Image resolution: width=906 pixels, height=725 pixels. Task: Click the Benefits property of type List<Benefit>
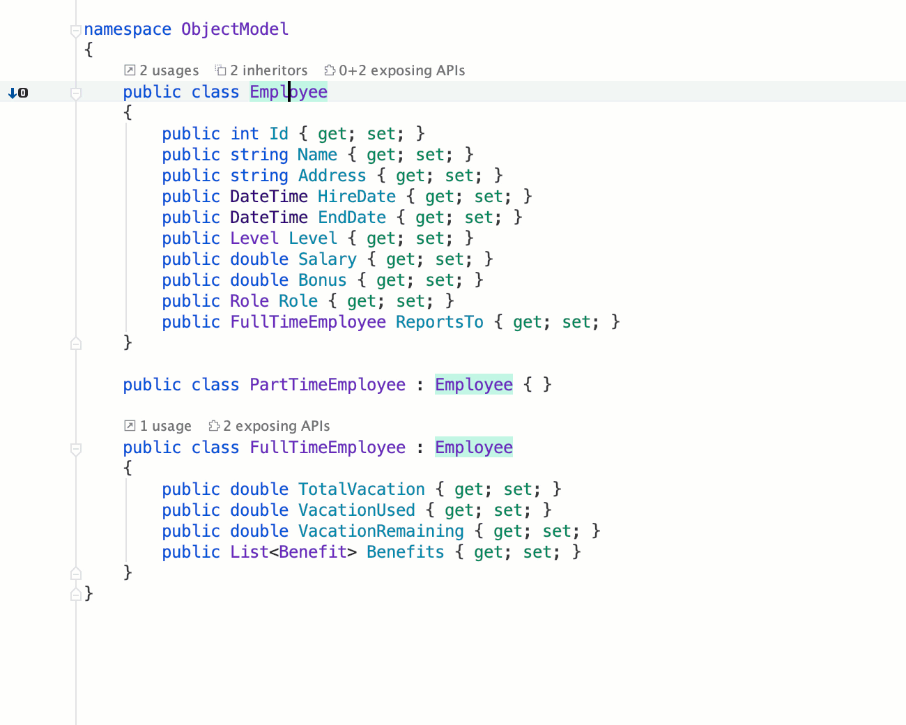(x=405, y=551)
